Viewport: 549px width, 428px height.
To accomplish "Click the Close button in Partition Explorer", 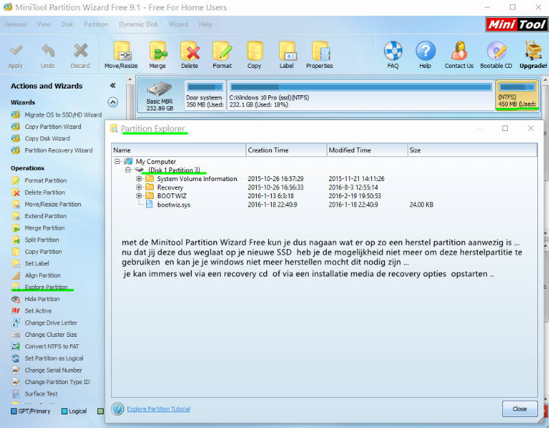I will coord(519,409).
